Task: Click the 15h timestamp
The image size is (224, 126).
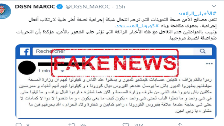Action: (120, 7)
